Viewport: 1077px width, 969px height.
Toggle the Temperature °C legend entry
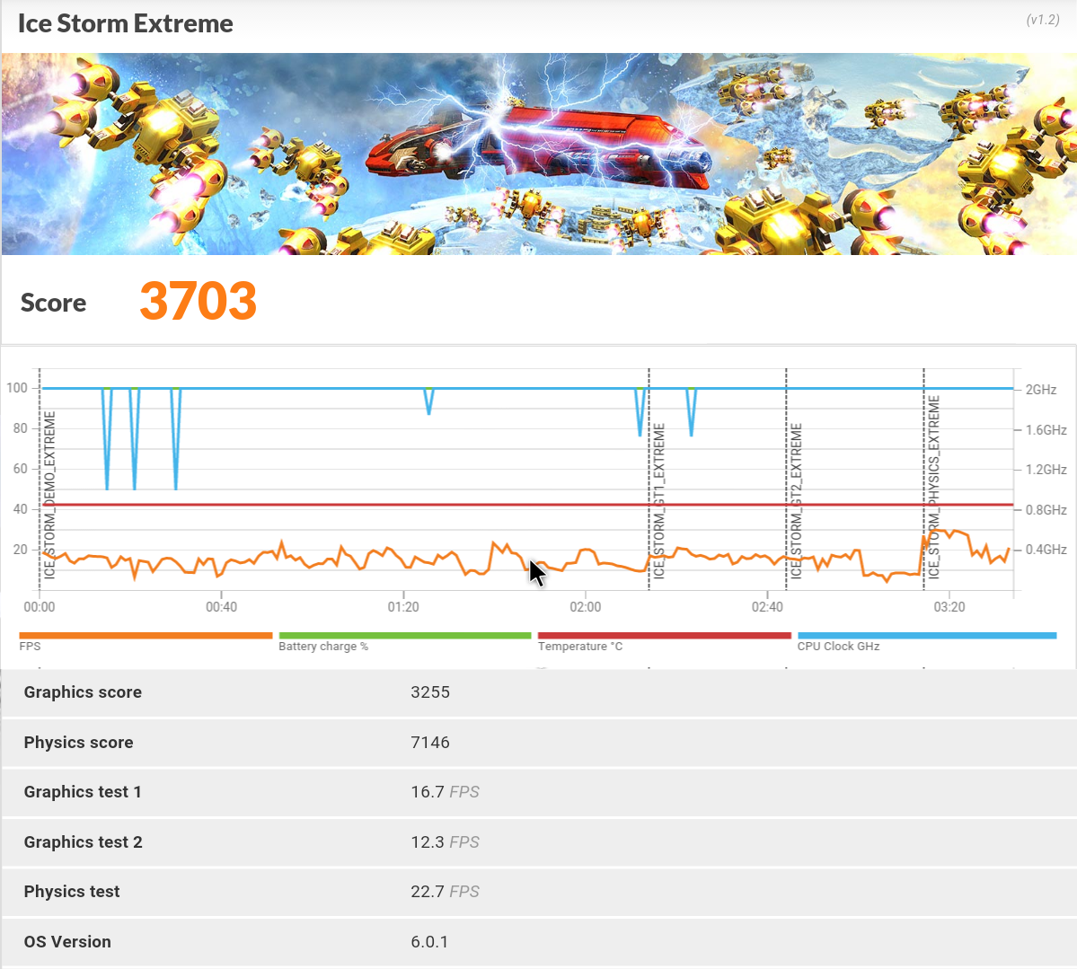(x=664, y=641)
